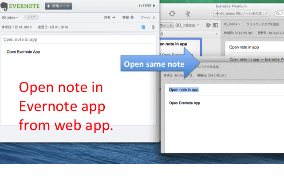The image size is (284, 177).
Task: Select the 'Open note in app' note card in list
Action: click(x=181, y=48)
